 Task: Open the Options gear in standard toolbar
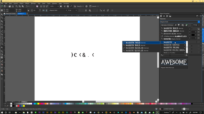87,6
